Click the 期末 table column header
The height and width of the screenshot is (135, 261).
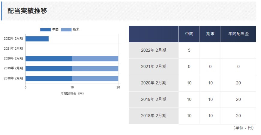tap(210, 34)
